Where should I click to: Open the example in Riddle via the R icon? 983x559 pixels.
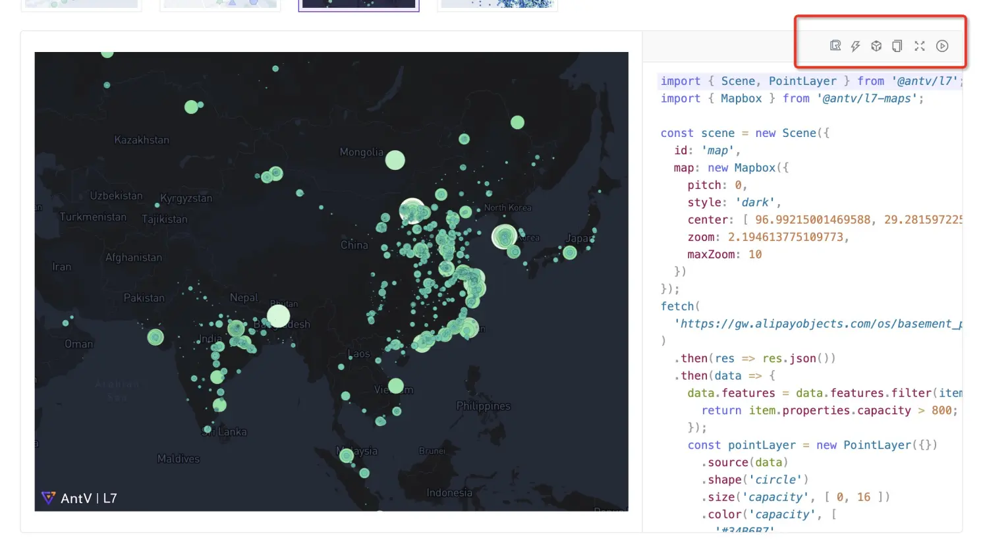pyautogui.click(x=835, y=45)
